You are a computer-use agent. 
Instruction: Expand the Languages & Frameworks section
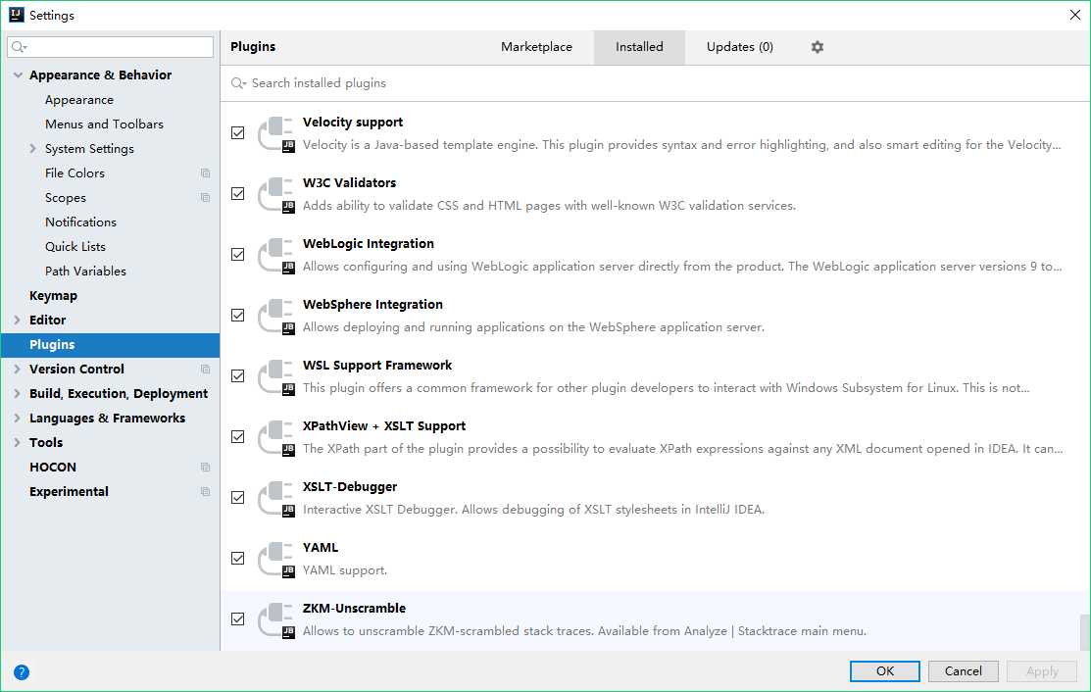(x=18, y=418)
